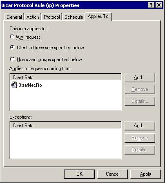
Task: Click the BizarNet.Ro client set icon
Action: tap(14, 85)
